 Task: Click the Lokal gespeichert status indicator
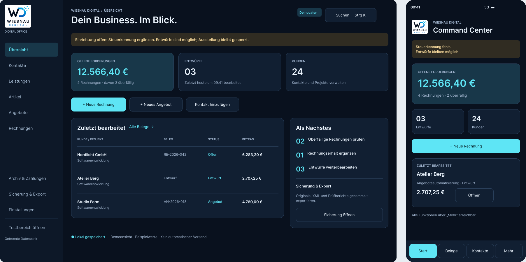[88, 237]
